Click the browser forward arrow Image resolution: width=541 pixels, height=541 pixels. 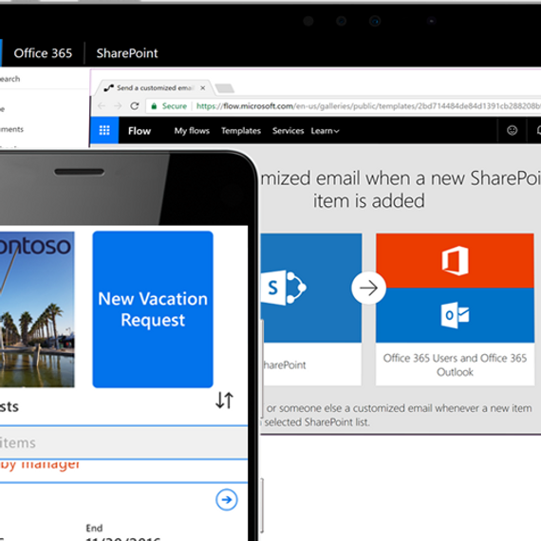(x=118, y=106)
